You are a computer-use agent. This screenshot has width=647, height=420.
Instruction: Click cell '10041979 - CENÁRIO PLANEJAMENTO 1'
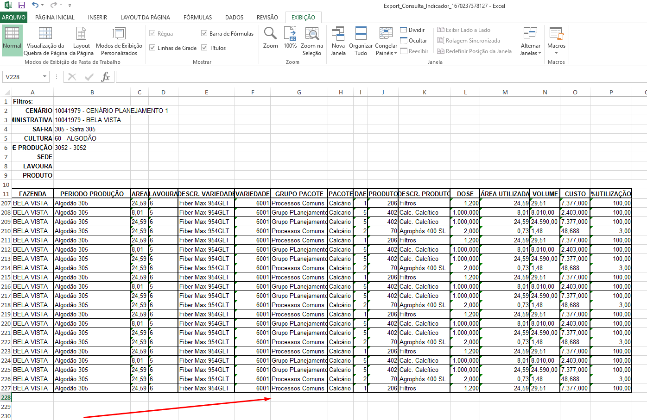click(111, 111)
